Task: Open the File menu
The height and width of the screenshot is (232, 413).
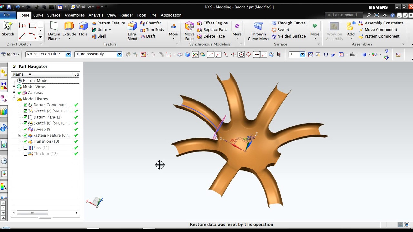Action: (x=7, y=15)
